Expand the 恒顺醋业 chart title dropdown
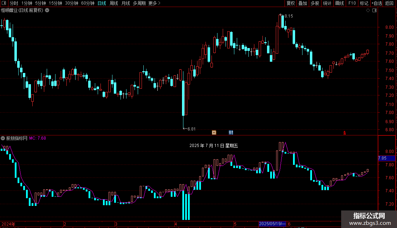397x228 pixels. tap(47, 11)
